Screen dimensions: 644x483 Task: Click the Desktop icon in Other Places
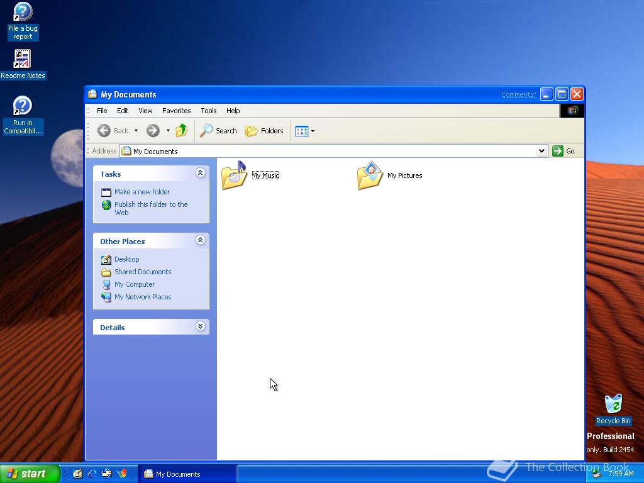[106, 259]
